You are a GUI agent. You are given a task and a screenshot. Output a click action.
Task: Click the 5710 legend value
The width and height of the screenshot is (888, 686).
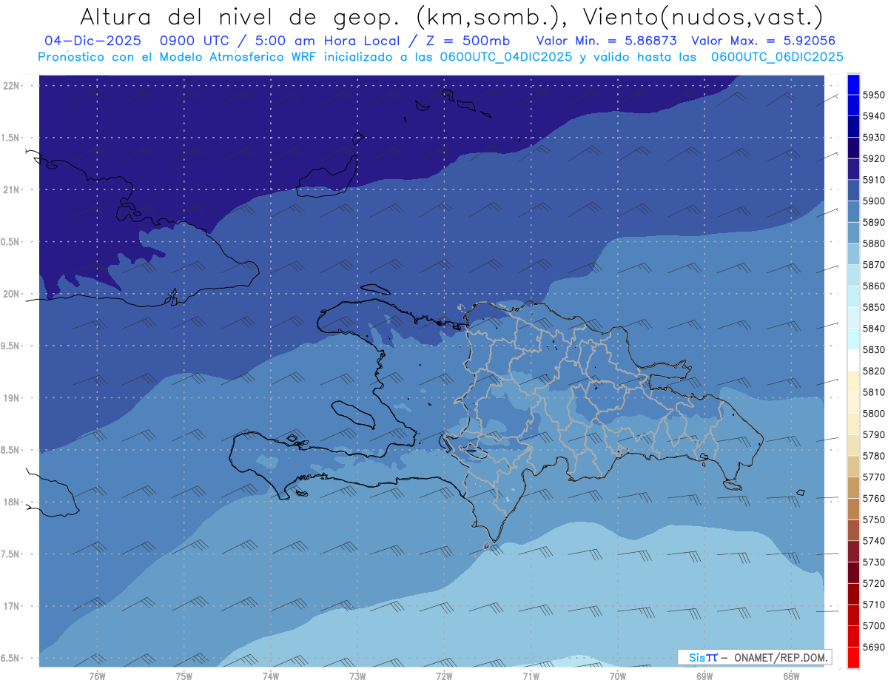(874, 604)
